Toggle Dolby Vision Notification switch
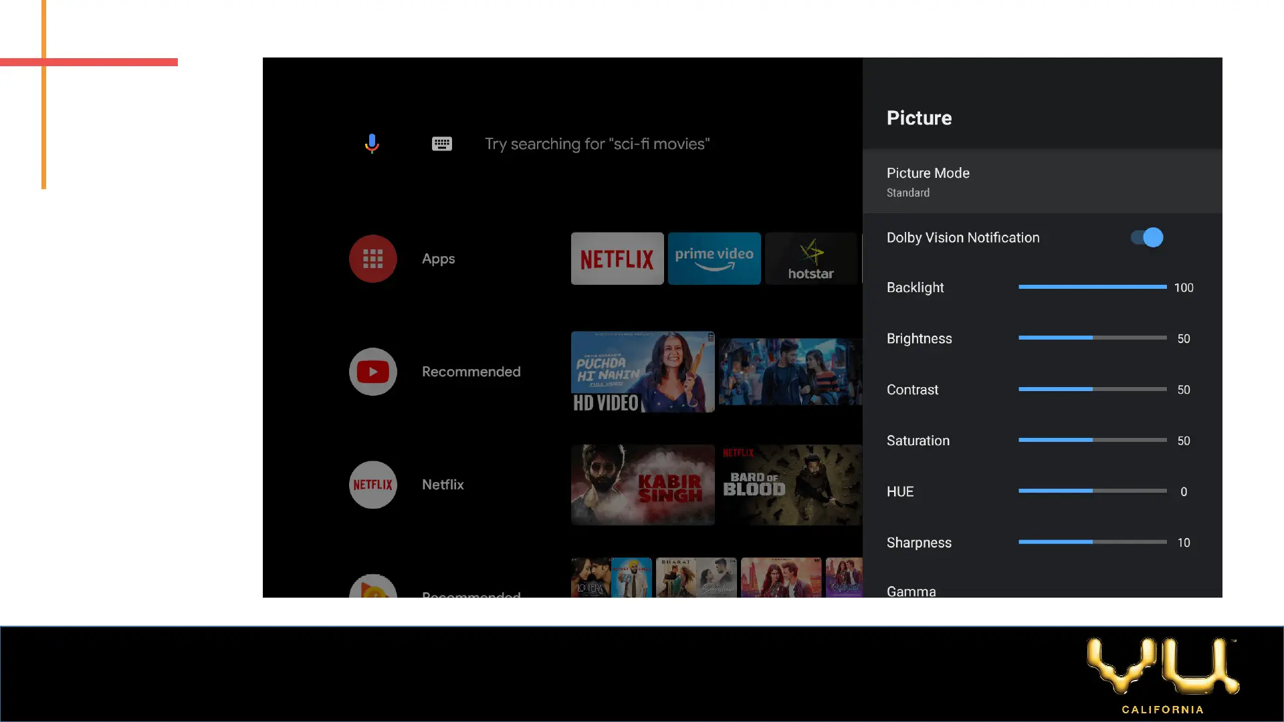The image size is (1284, 722). [1146, 237]
